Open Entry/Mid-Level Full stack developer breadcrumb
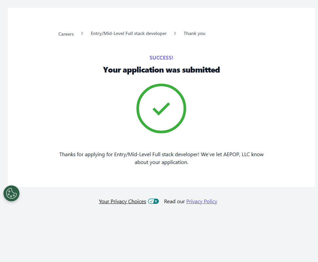The image size is (318, 262). [129, 33]
